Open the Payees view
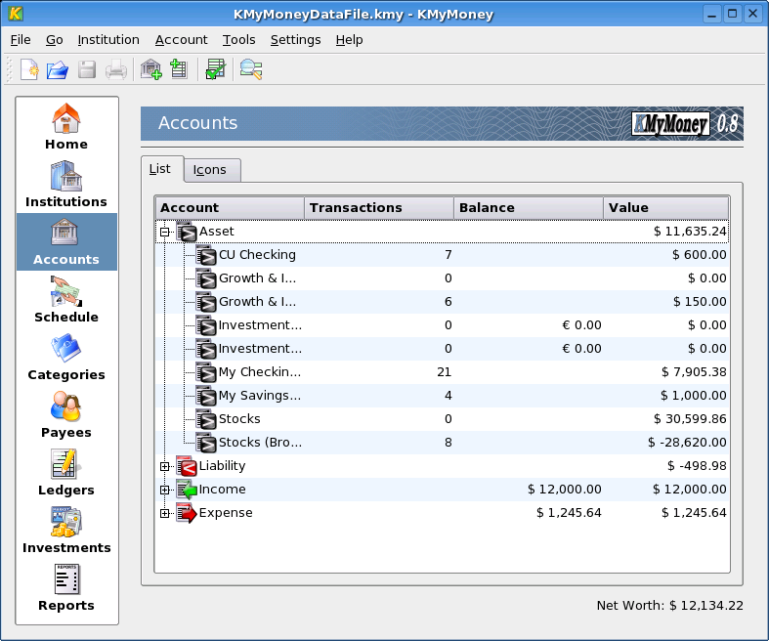769x641 pixels. coord(66,414)
